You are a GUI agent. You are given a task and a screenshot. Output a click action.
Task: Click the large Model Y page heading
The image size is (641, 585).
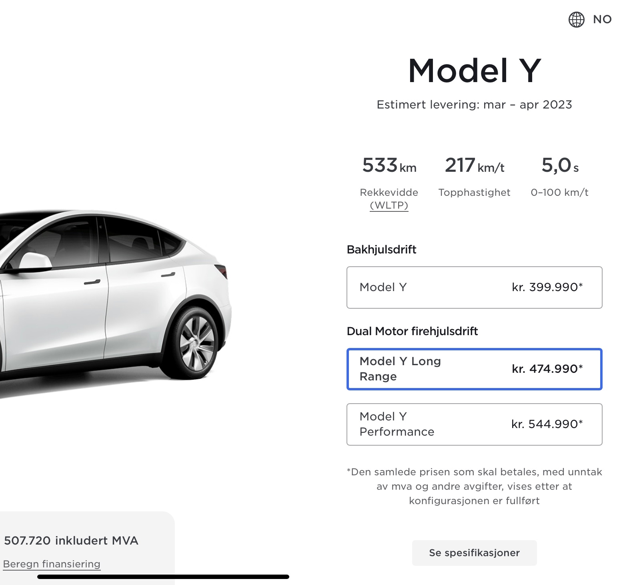[474, 71]
